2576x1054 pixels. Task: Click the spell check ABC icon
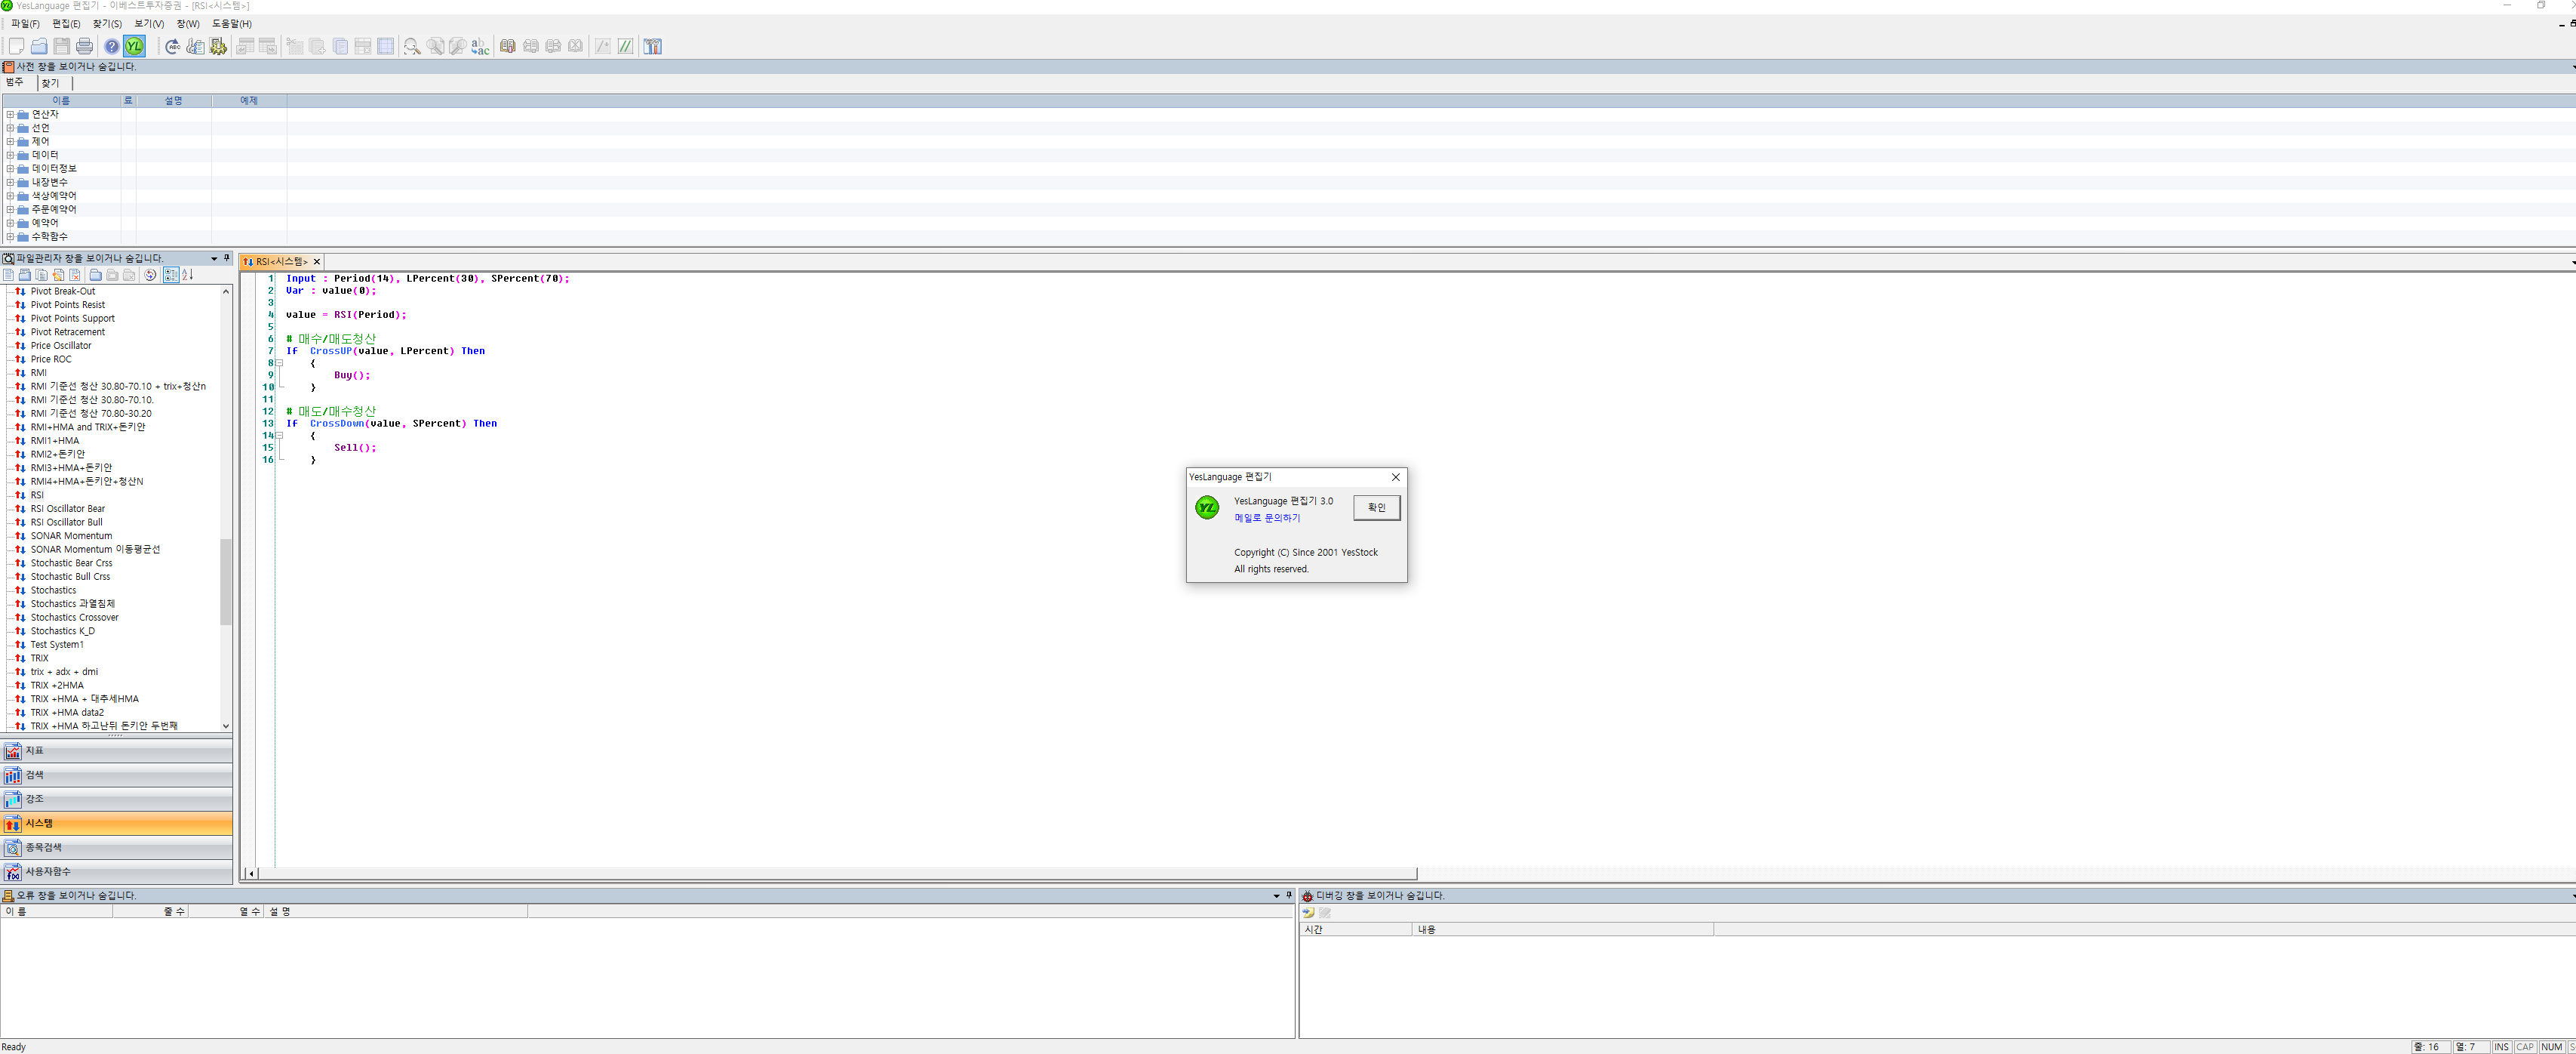tap(172, 46)
